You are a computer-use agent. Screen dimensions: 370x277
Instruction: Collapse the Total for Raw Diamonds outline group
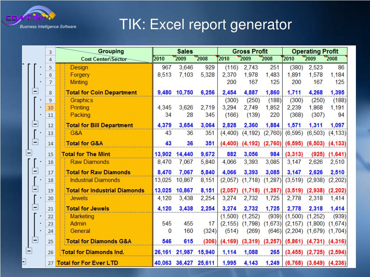35,171
